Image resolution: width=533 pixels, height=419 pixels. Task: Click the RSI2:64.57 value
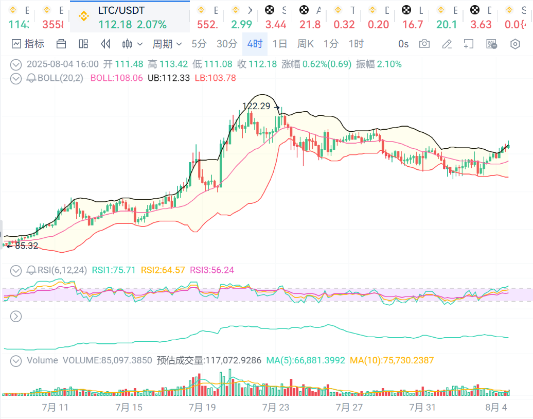163,270
